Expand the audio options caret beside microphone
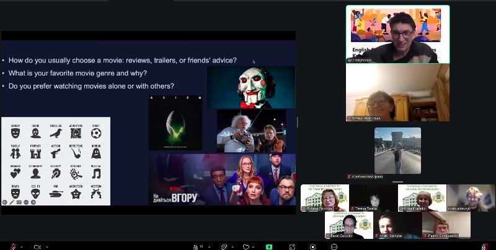 [x=21, y=246]
